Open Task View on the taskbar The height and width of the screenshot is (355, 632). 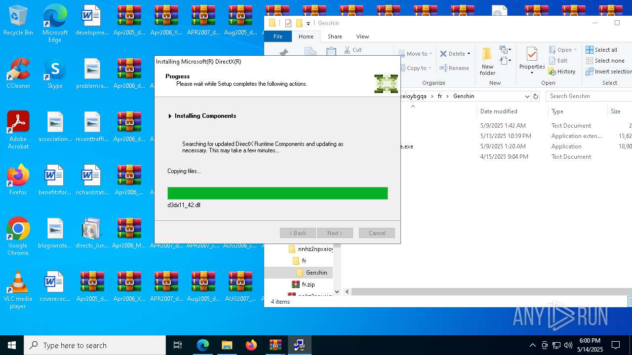[x=178, y=345]
